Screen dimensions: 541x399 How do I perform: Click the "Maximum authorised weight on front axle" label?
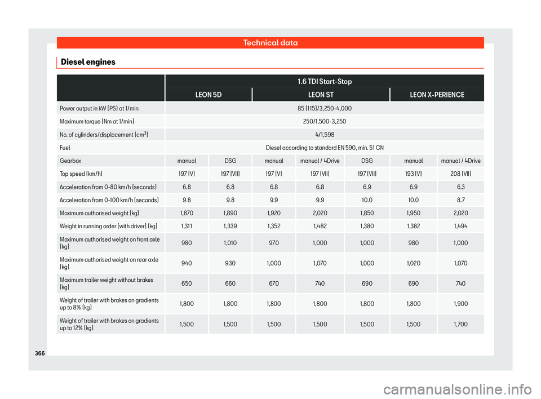point(110,243)
